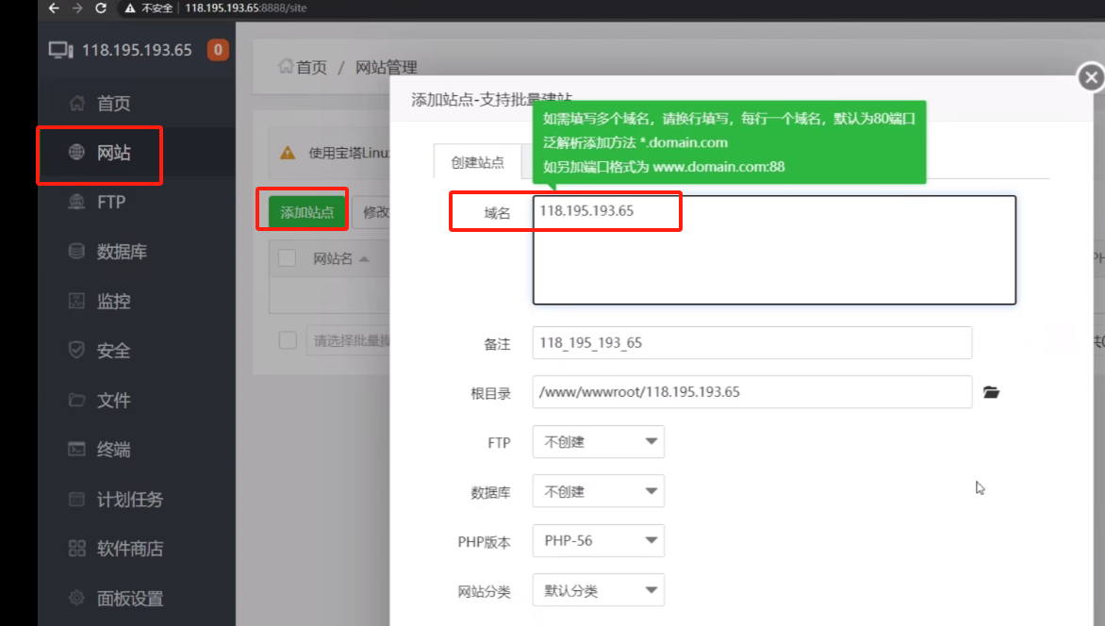The height and width of the screenshot is (626, 1105).
Task: Click the 域名 field label
Action: [497, 213]
